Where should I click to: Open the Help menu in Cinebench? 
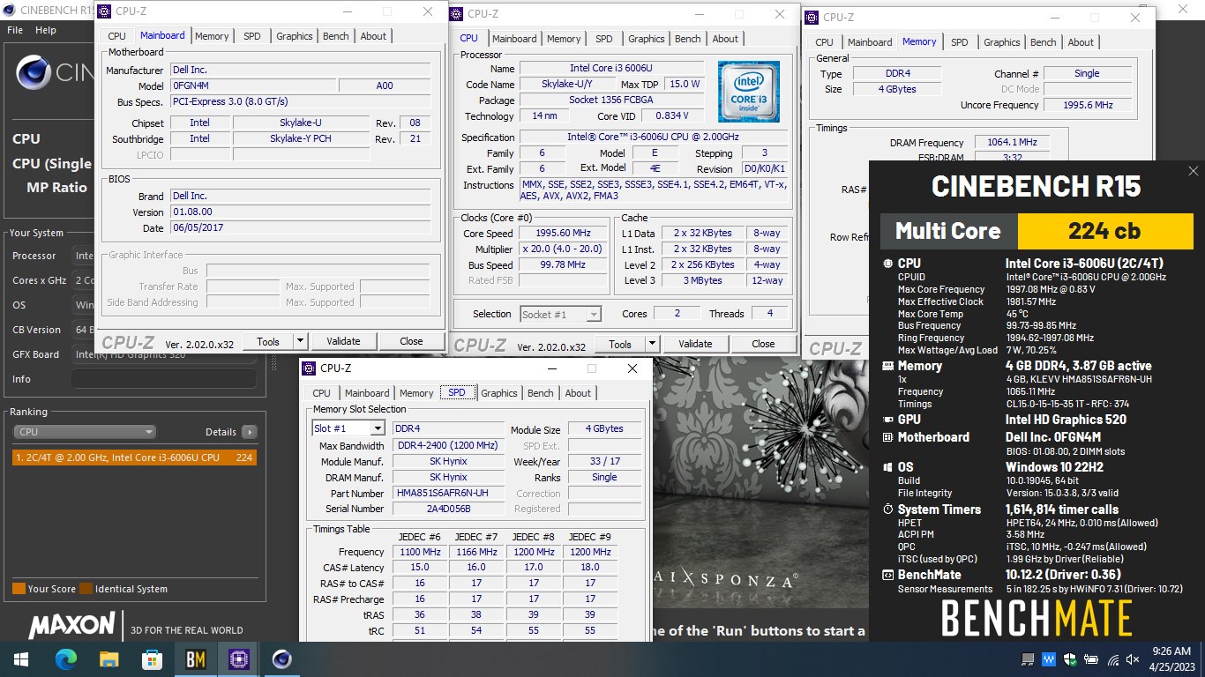tap(46, 30)
